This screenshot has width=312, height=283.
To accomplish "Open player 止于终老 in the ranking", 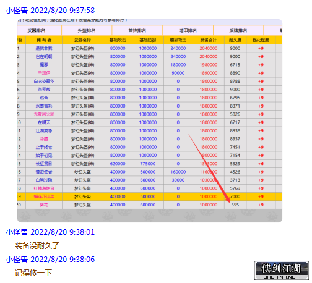I will [44, 147].
